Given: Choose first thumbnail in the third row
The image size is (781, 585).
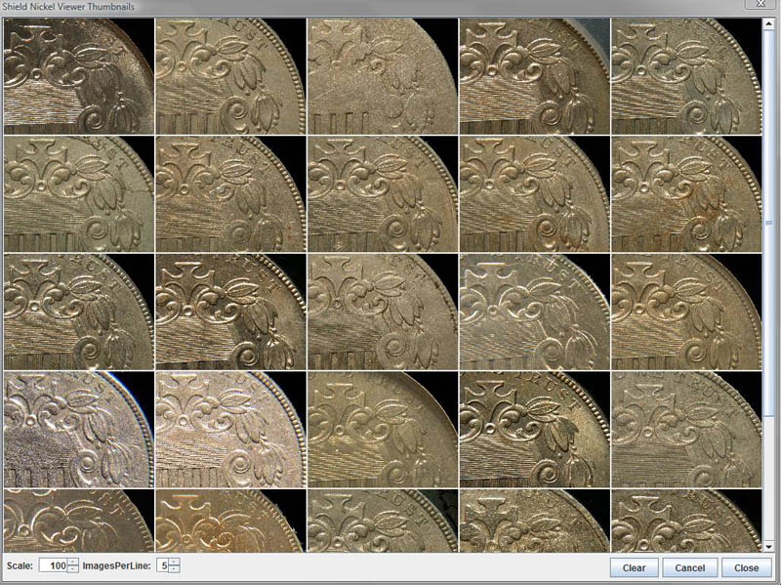Looking at the screenshot, I should [x=79, y=312].
